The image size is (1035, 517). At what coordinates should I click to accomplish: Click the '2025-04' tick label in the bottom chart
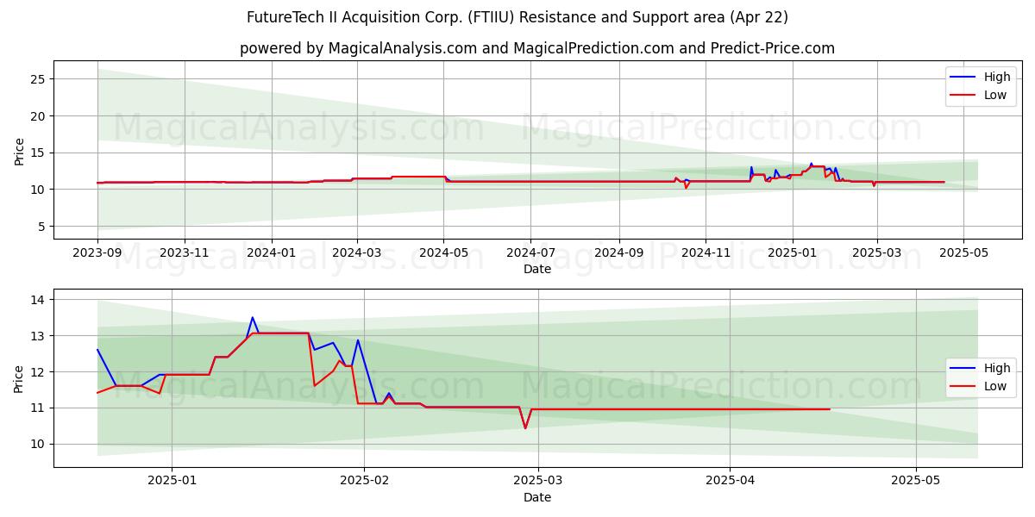click(x=730, y=481)
